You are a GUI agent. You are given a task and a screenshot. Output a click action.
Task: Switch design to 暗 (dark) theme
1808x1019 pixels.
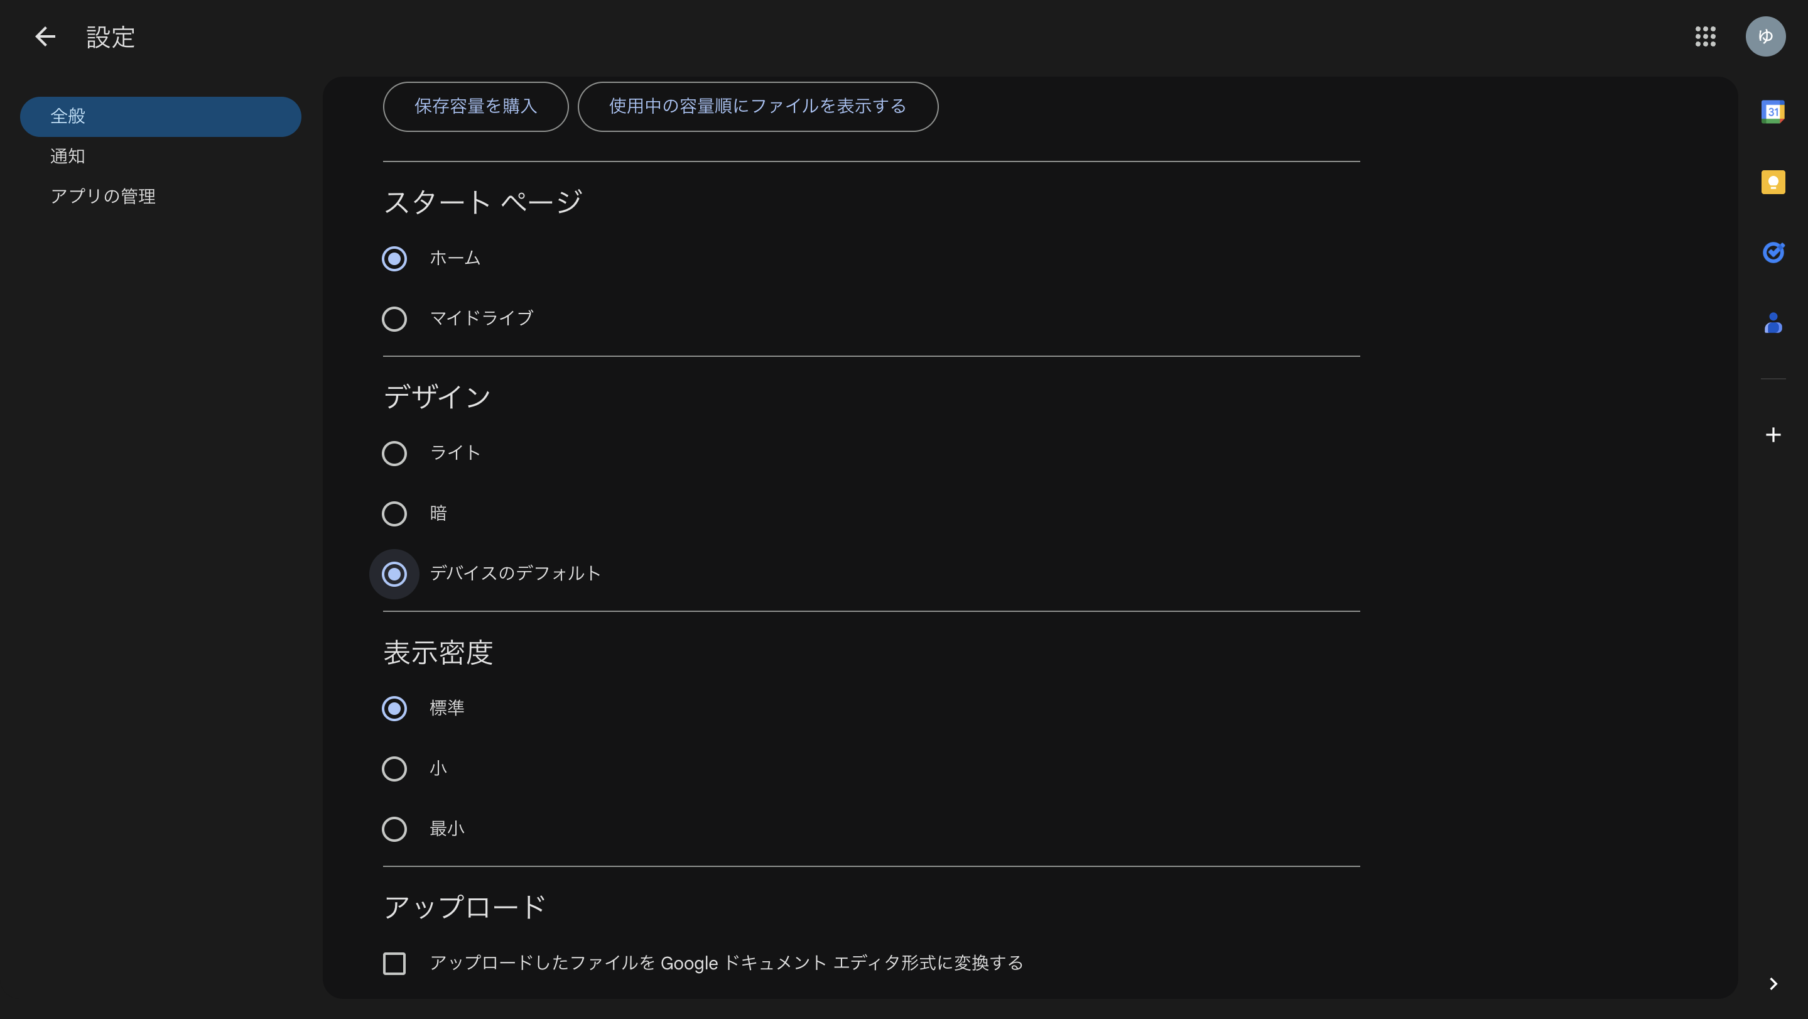[394, 513]
